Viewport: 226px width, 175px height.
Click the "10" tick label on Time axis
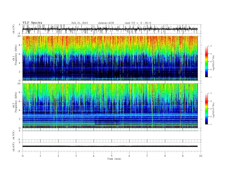click(201, 156)
